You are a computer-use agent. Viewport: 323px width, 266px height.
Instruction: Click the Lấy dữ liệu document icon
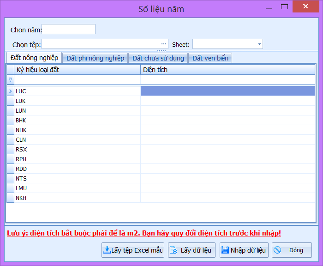coord(173,250)
